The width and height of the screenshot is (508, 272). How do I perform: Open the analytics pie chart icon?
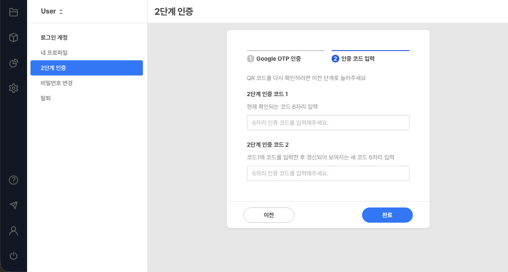pos(13,63)
